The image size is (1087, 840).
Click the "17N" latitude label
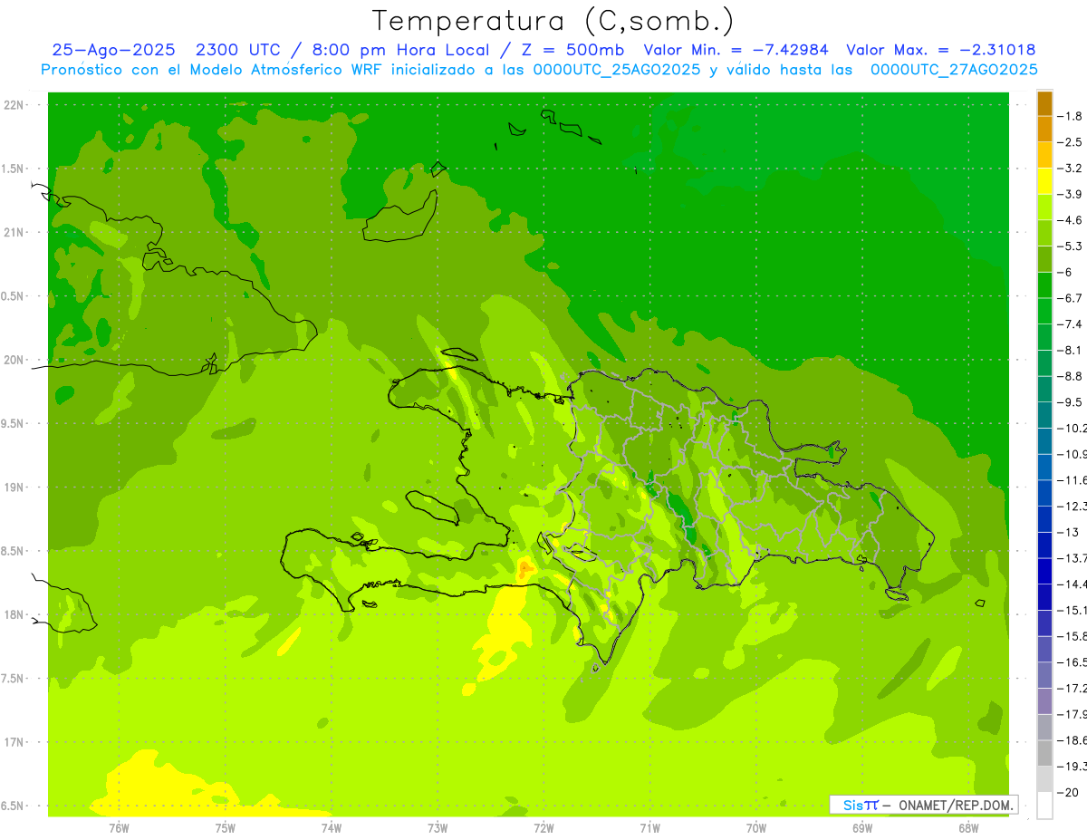(x=15, y=743)
